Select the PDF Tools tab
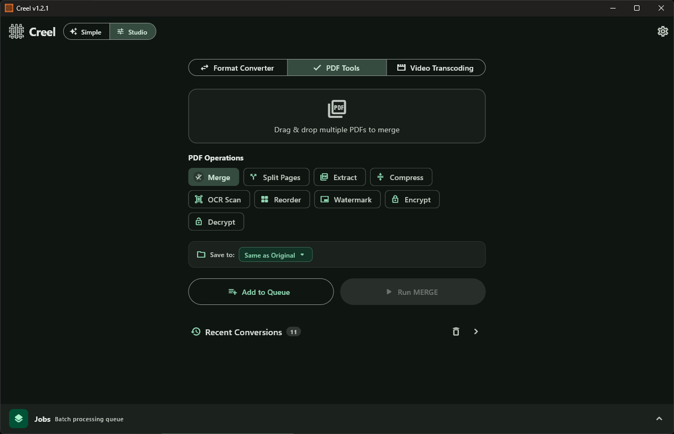The image size is (674, 434). point(337,67)
